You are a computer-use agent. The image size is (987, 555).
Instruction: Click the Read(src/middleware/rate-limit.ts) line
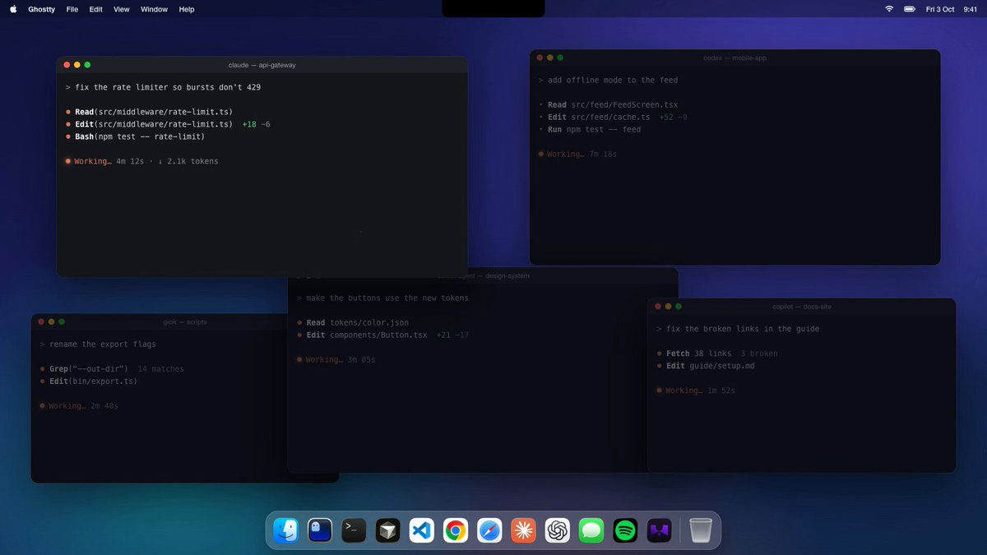pyautogui.click(x=154, y=112)
